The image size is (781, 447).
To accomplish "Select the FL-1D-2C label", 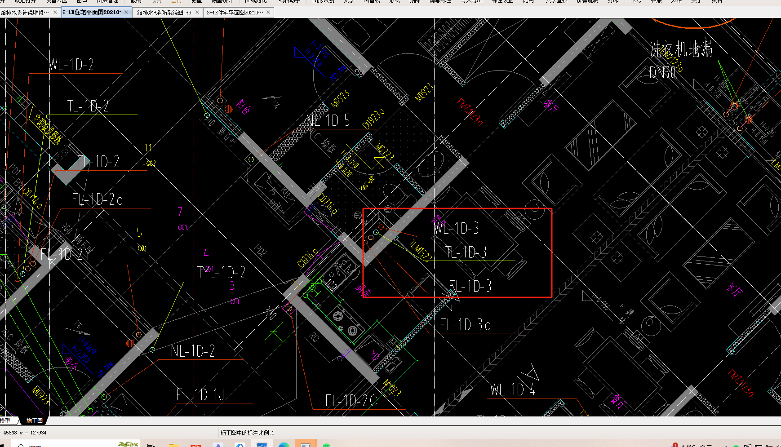I will coord(351,401).
